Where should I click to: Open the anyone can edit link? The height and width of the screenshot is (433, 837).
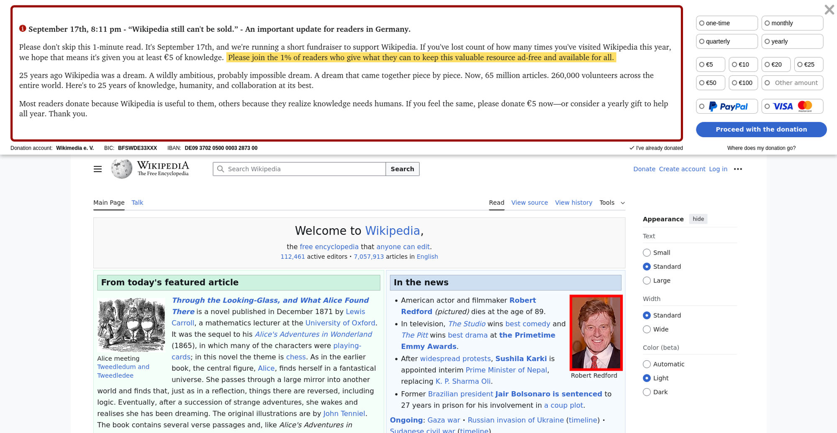pos(403,247)
